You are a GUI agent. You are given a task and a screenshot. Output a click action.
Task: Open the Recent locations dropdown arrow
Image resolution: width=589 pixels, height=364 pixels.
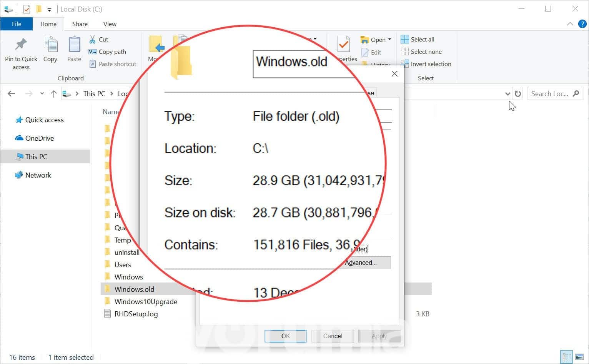click(x=42, y=93)
